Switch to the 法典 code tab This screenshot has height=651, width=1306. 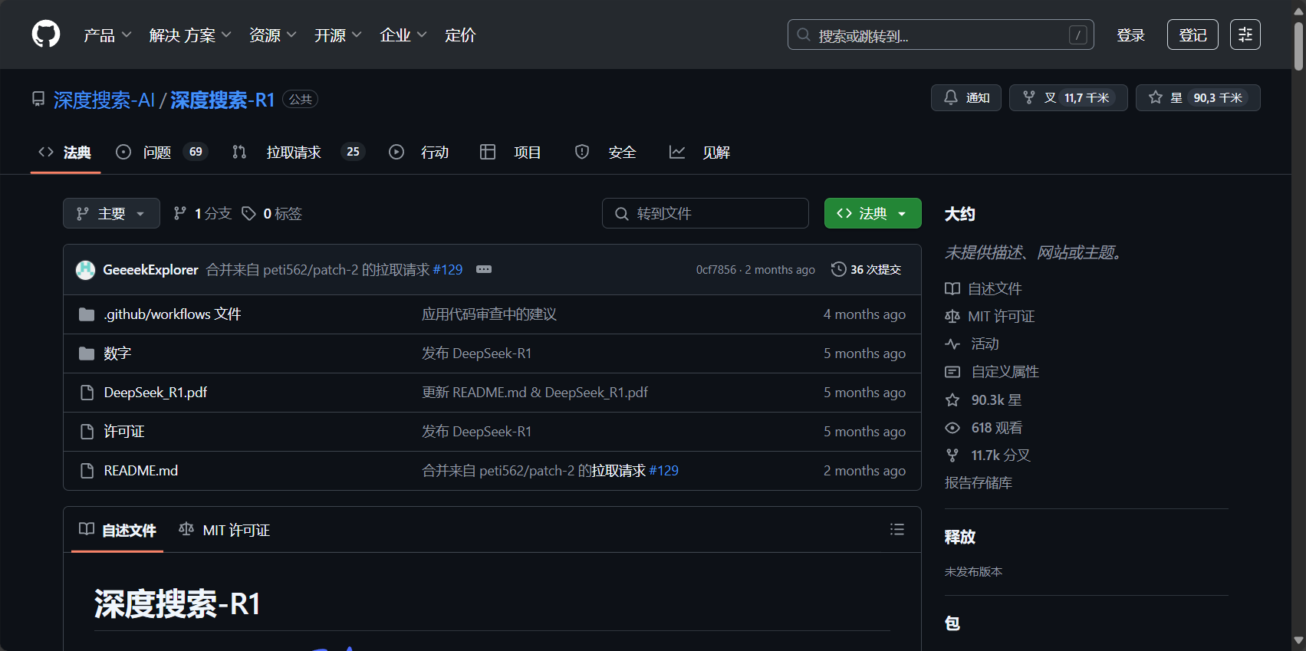click(x=65, y=153)
